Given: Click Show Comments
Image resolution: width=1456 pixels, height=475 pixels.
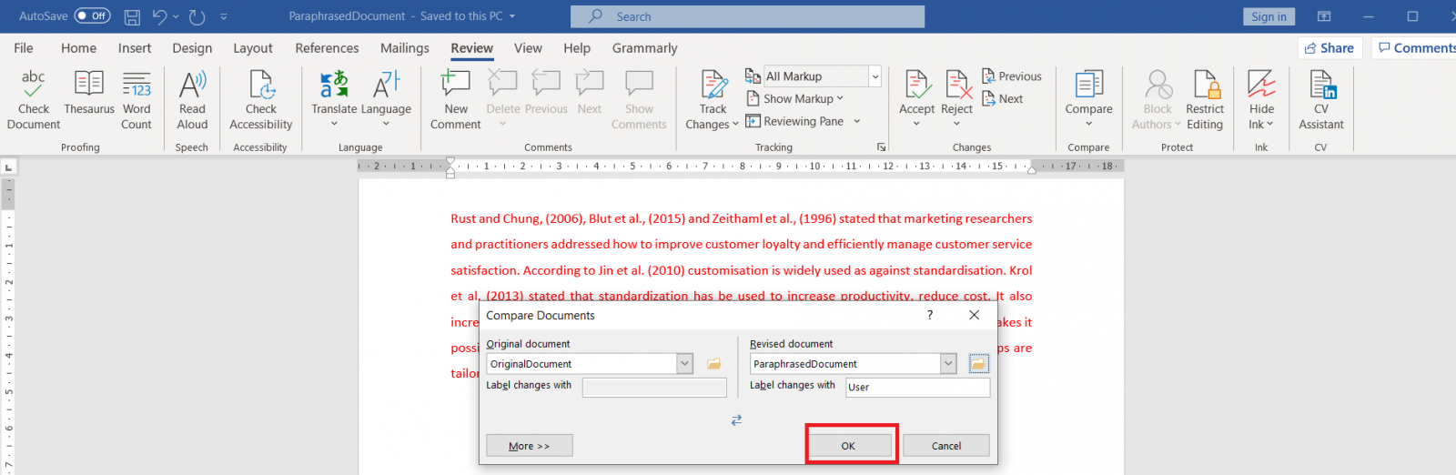Looking at the screenshot, I should point(639,100).
